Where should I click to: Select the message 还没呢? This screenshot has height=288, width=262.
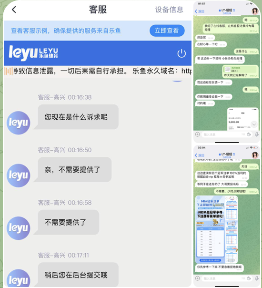tap(205, 38)
